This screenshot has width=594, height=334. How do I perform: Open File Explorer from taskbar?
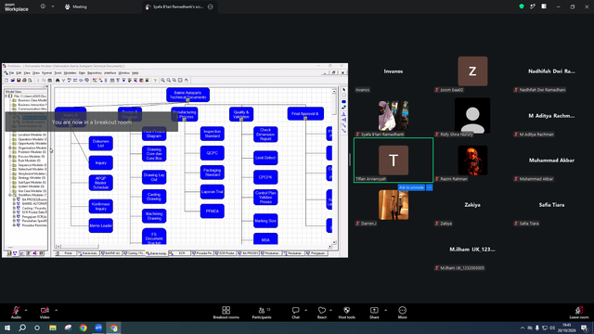point(53,328)
